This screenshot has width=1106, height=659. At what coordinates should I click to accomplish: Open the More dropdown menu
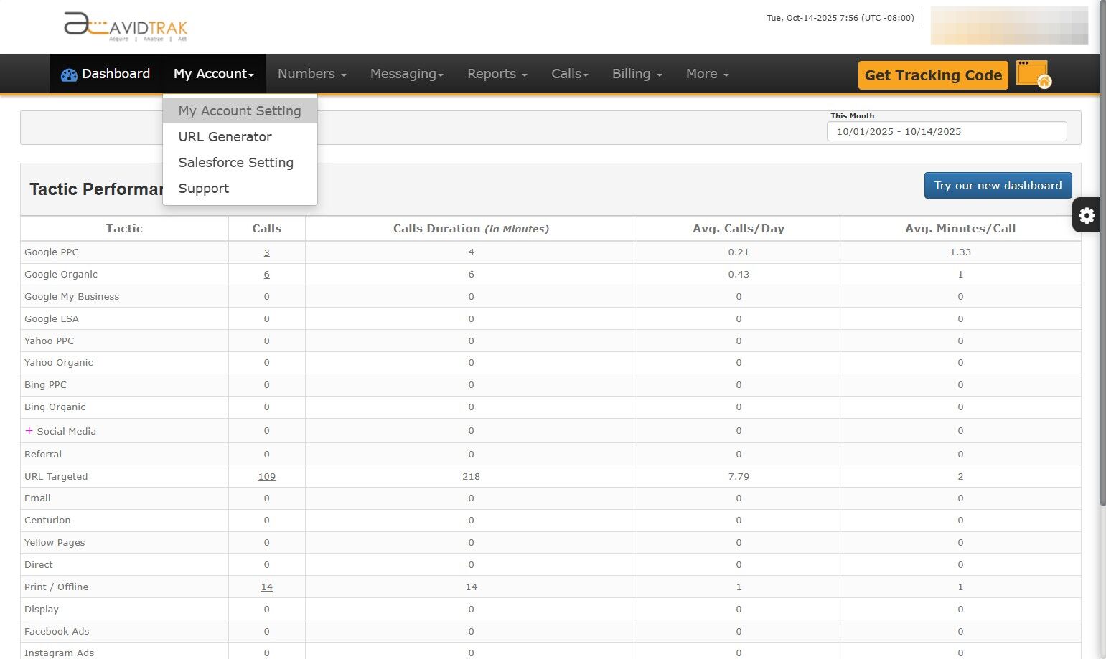[708, 74]
